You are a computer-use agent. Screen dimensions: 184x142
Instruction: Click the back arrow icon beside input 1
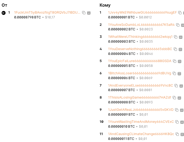(x=3, y=13)
